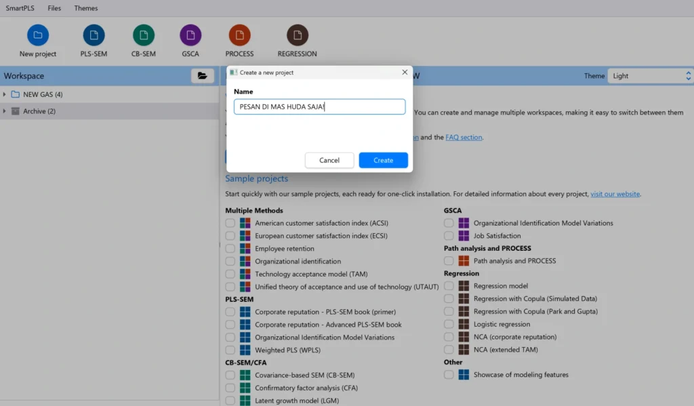Click the UTAUT sample project icon
Screen dimensions: 694x406
pyautogui.click(x=245, y=287)
